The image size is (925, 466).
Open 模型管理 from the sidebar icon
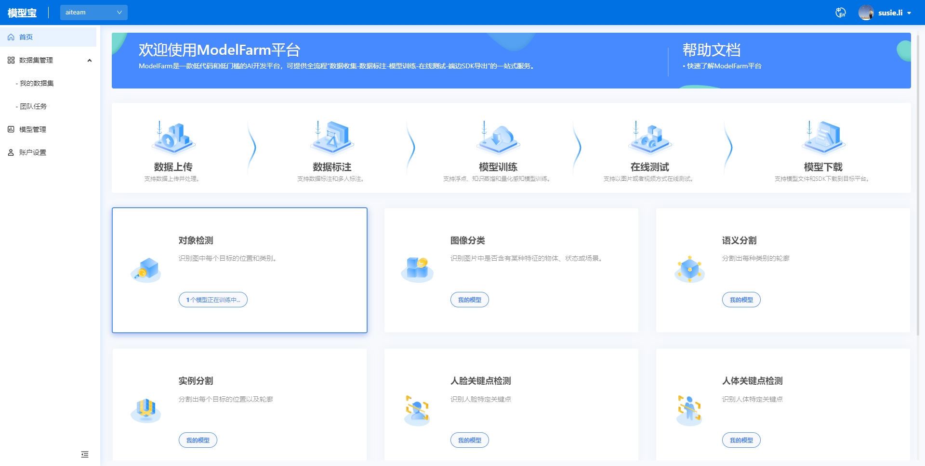11,129
